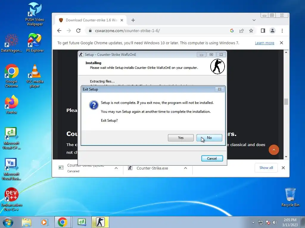
Task: Open PUSH Video Wallpaper desktop icon
Action: pos(35,14)
